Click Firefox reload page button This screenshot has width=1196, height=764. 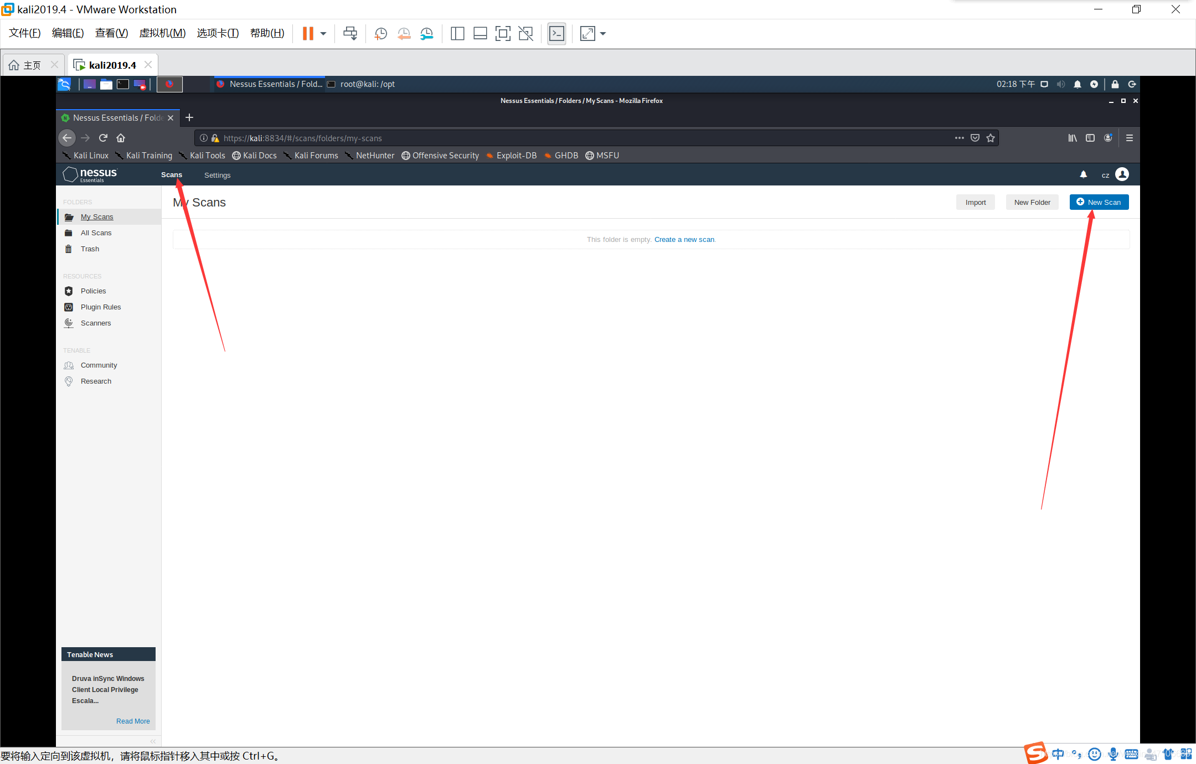[x=103, y=138]
